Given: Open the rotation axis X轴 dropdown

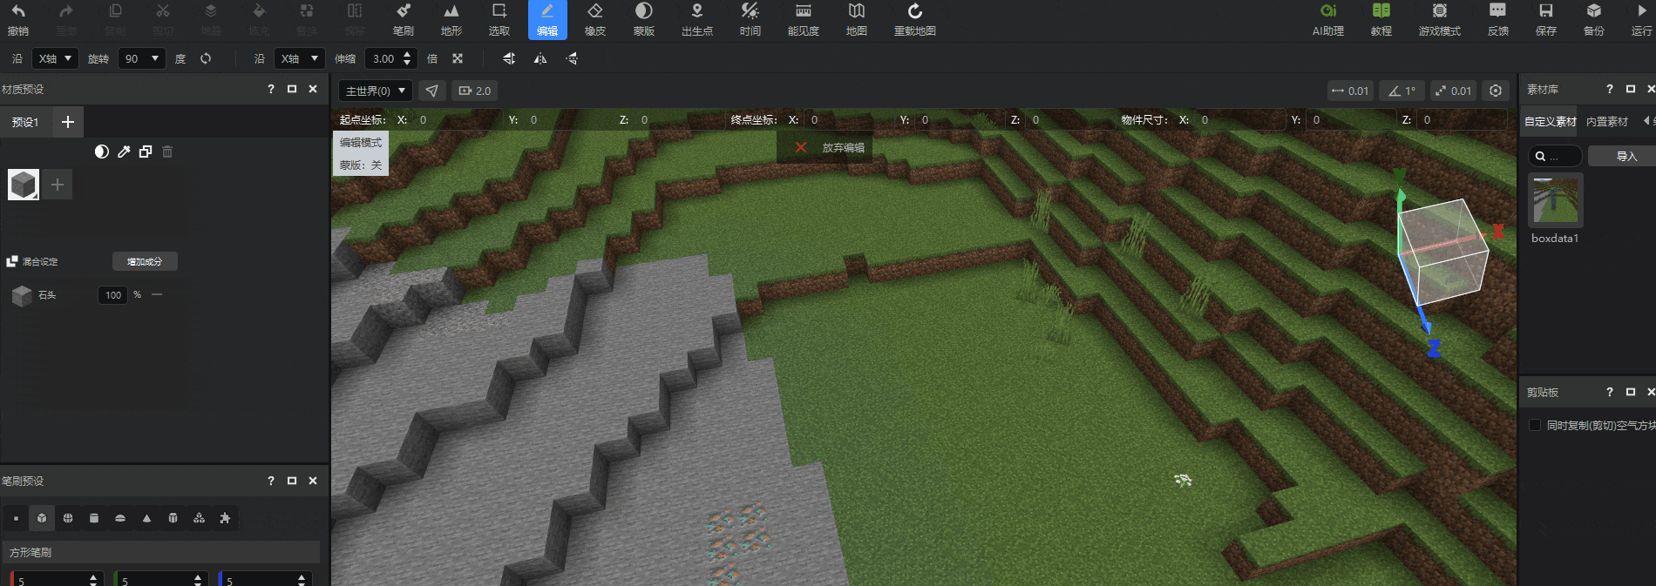Looking at the screenshot, I should coord(56,58).
